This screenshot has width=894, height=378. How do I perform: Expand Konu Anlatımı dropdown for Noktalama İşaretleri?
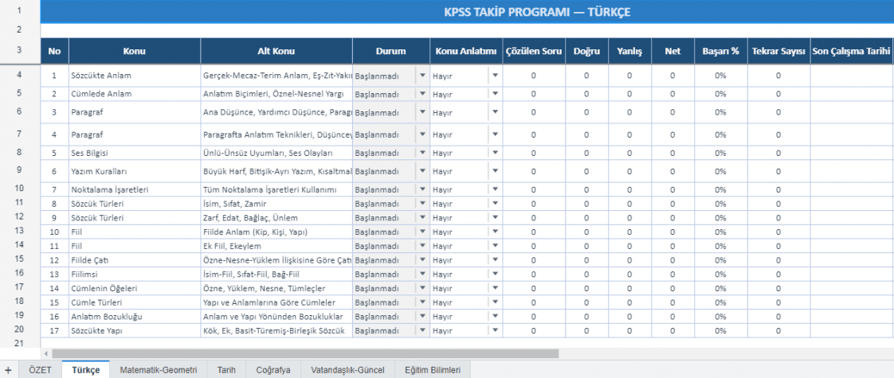click(495, 189)
